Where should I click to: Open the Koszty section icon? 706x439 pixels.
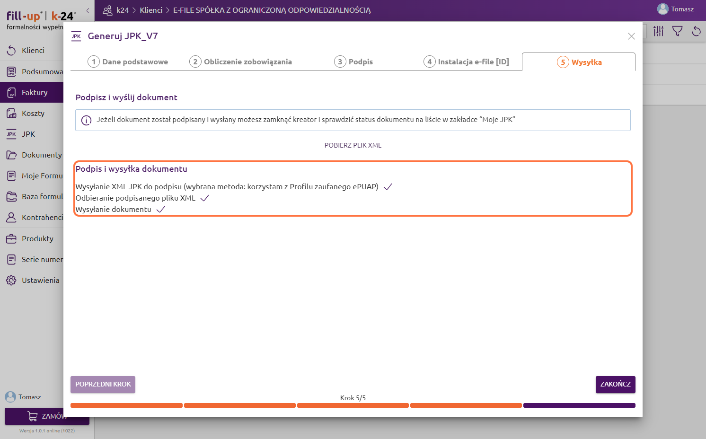(x=11, y=114)
